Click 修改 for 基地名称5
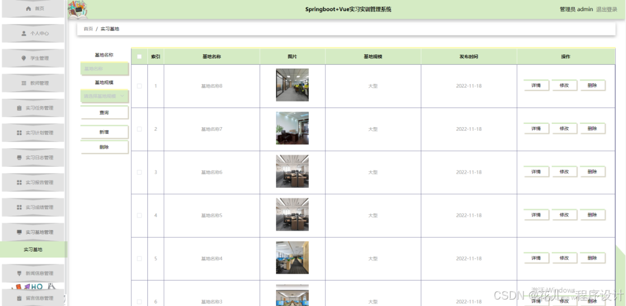 pos(564,215)
